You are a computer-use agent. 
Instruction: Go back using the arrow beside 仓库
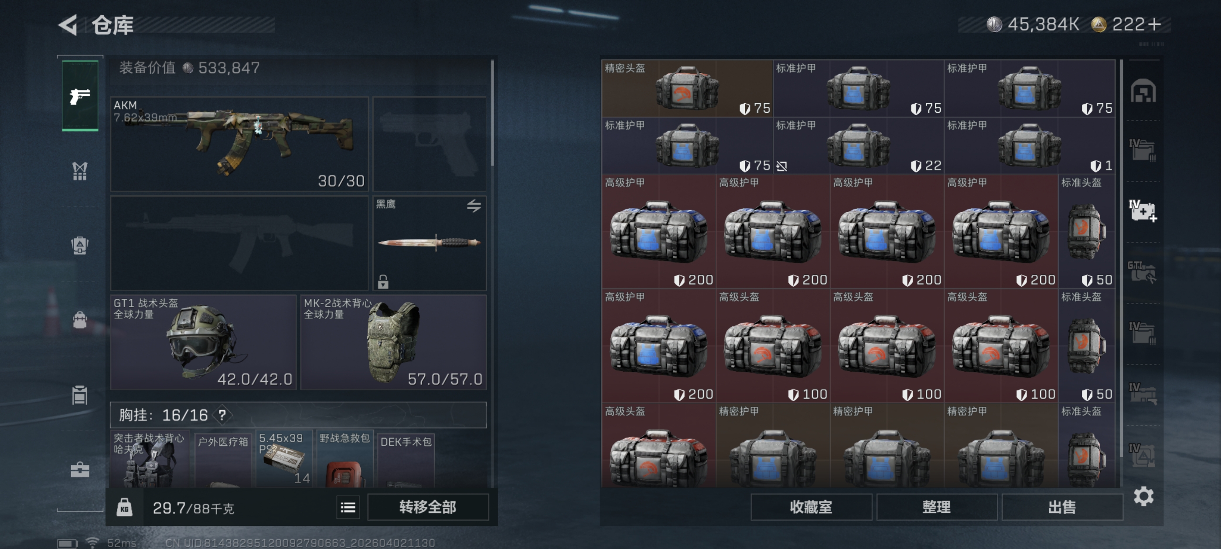[x=68, y=25]
